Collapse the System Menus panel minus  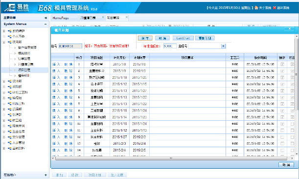point(46,24)
